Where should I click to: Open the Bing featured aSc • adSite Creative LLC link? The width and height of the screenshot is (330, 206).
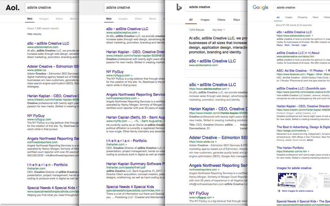pos(212,61)
